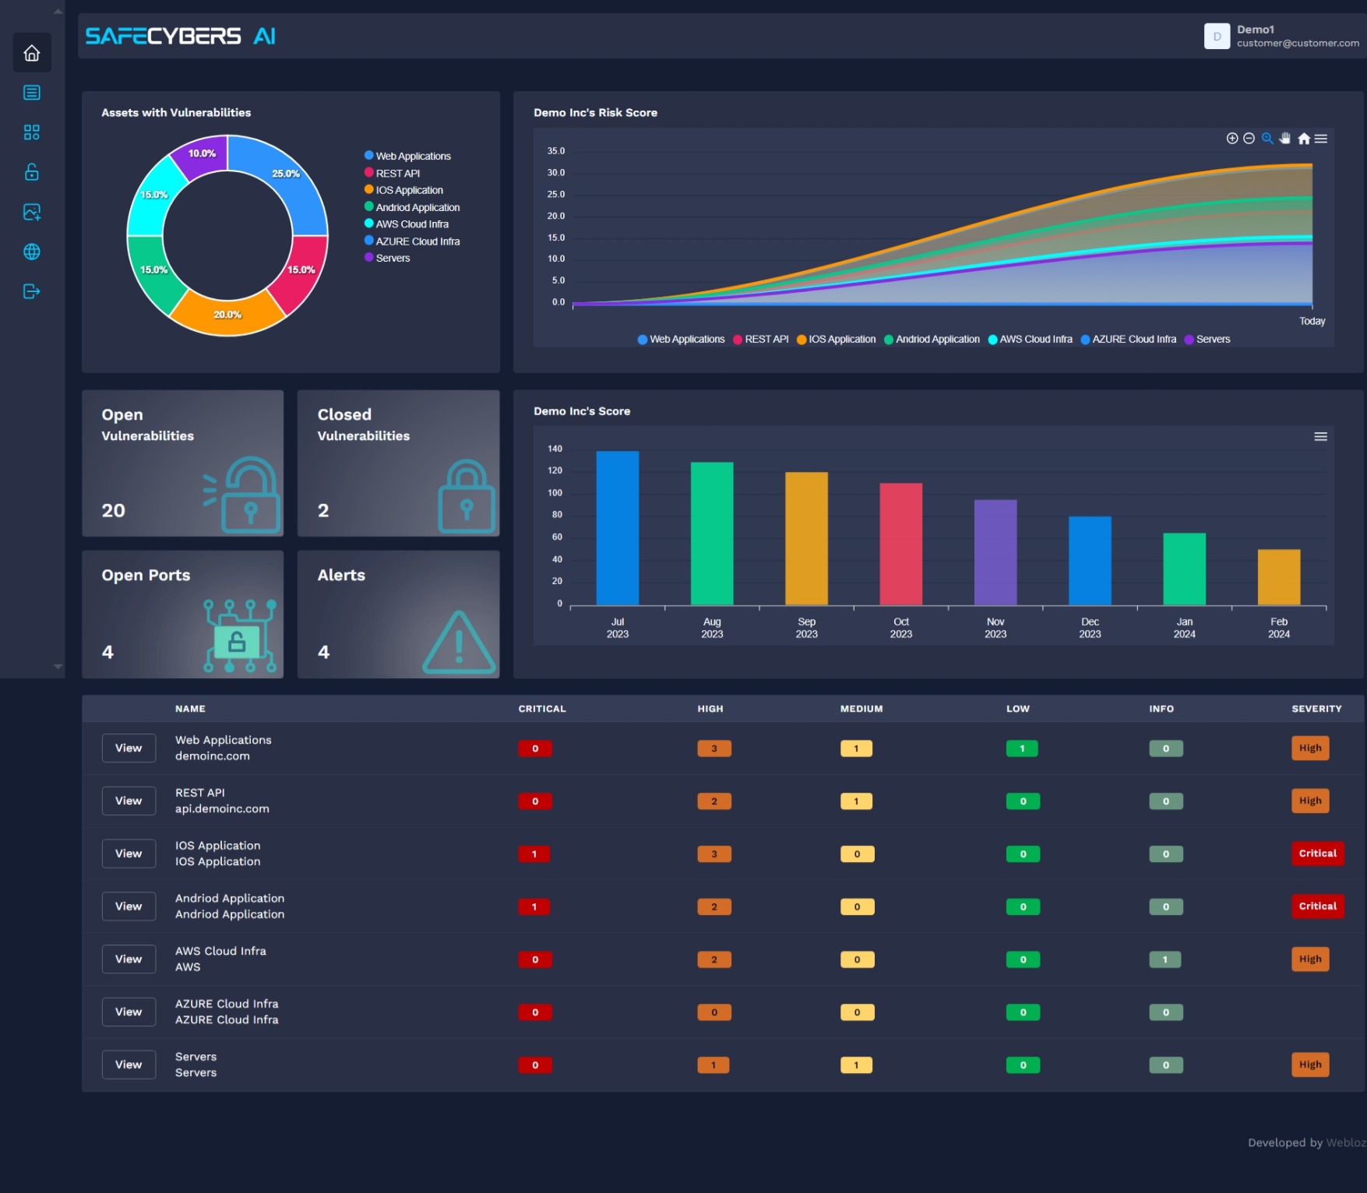Click View for the AWS Cloud Infra row
The width and height of the screenshot is (1367, 1193).
click(x=129, y=959)
